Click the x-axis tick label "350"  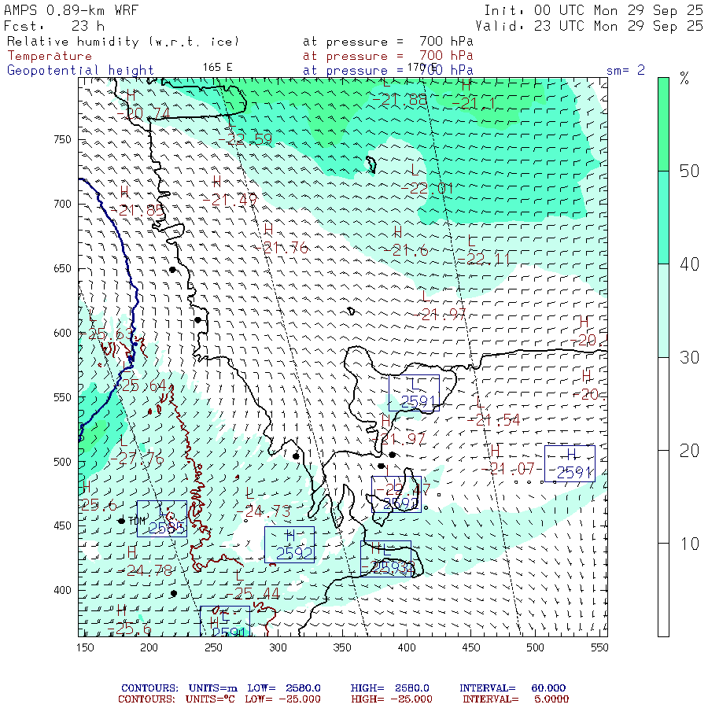(342, 647)
